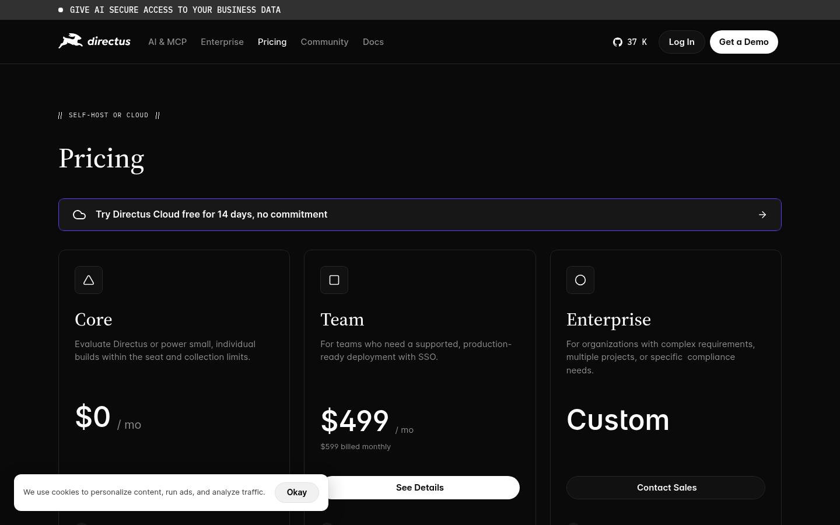Image resolution: width=840 pixels, height=525 pixels.
Task: Click the Team plan description text
Action: (x=416, y=351)
